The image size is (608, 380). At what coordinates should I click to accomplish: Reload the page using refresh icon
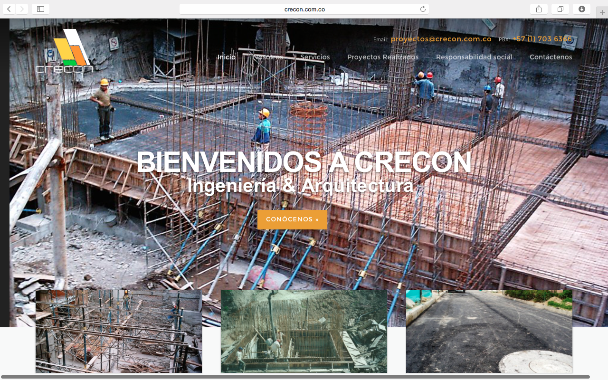click(423, 9)
